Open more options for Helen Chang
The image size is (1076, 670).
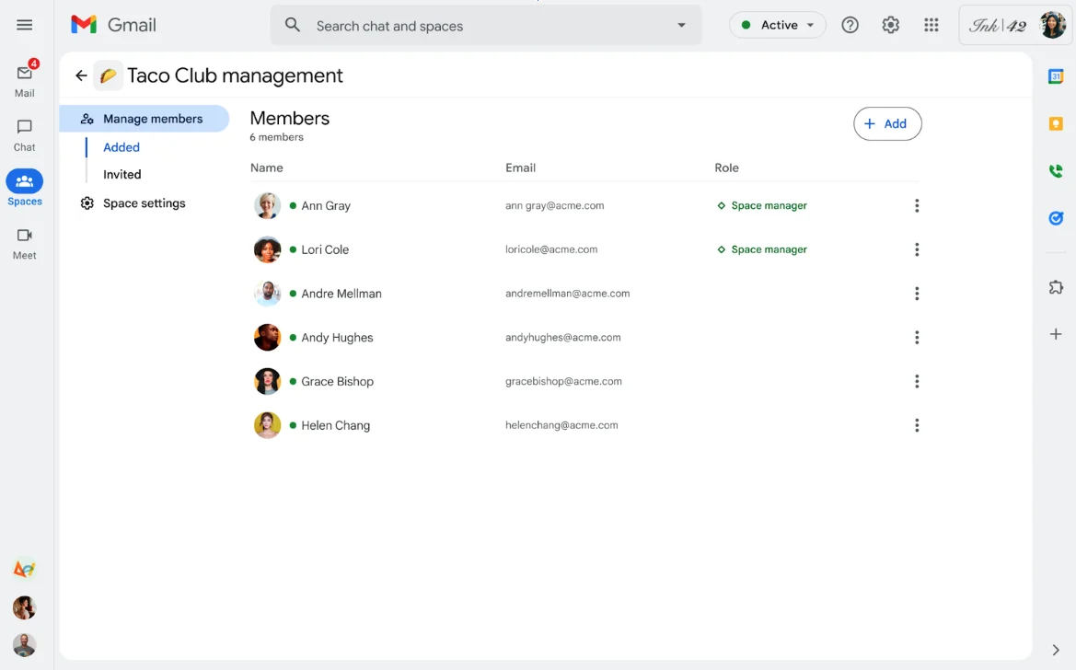[916, 425]
